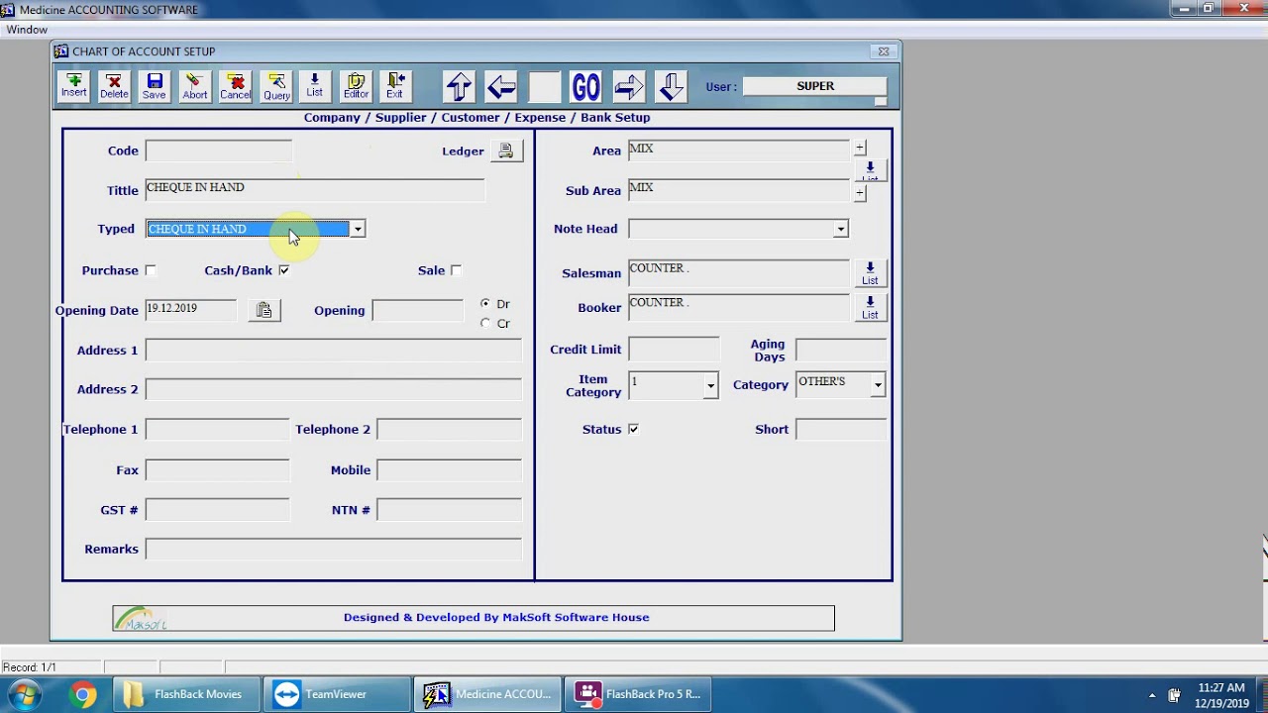Click the plus button beside Sub Area
Viewport: 1268px width, 713px height.
(x=860, y=193)
